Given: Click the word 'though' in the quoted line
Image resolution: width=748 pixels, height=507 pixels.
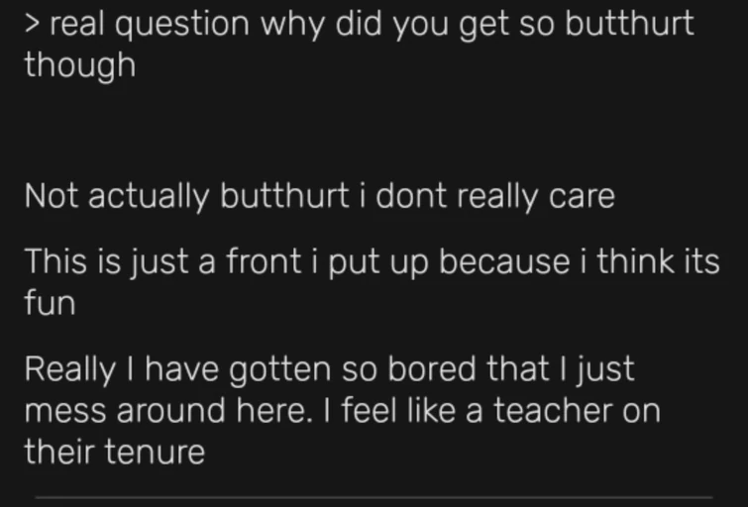Looking at the screenshot, I should [80, 65].
